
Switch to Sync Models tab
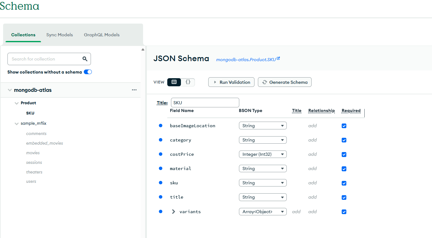pos(60,35)
